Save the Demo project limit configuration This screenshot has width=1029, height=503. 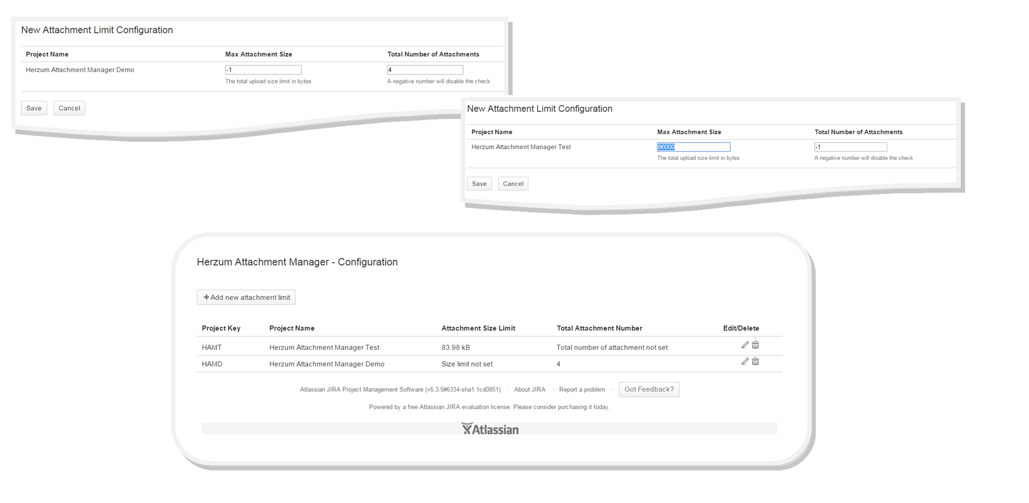pyautogui.click(x=34, y=108)
